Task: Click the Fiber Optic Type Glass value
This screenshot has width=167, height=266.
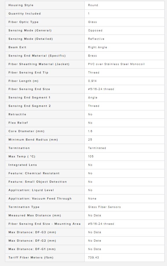Action: coord(92,22)
